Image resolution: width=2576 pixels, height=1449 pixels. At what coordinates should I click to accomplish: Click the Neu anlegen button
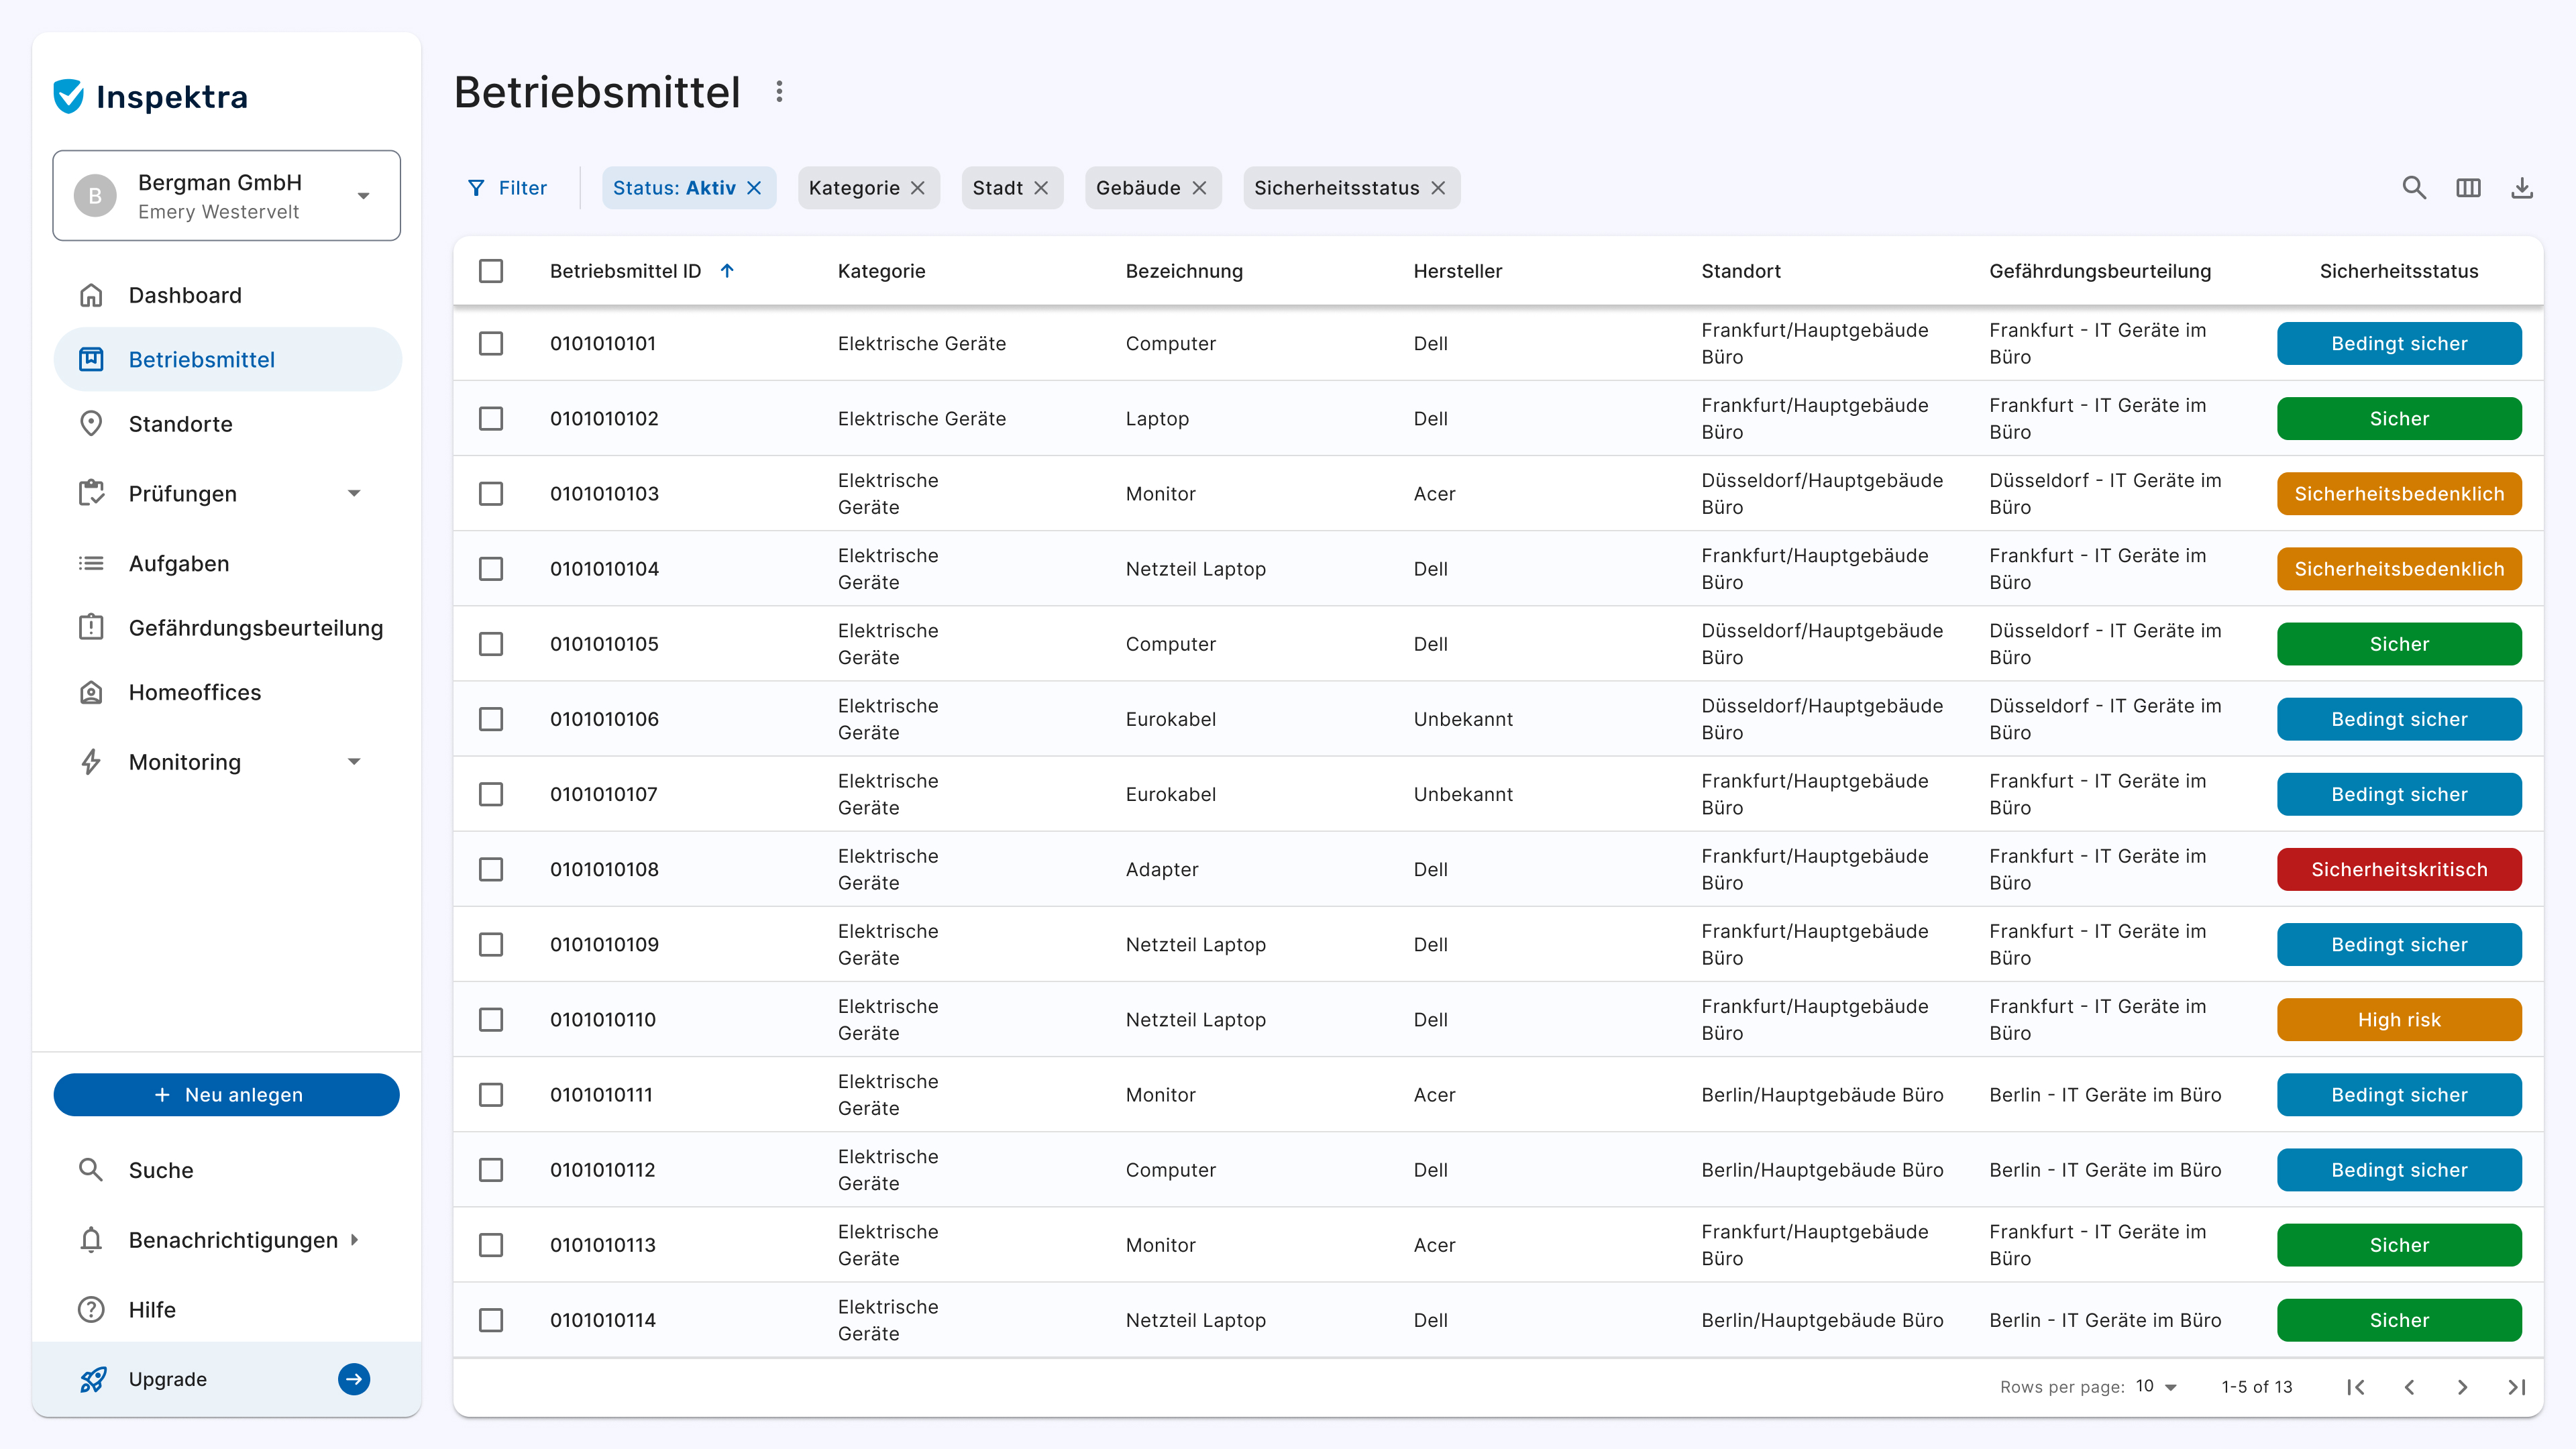(x=227, y=1095)
